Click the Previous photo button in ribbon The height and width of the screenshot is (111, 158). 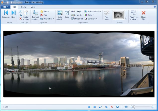(x=6, y=14)
